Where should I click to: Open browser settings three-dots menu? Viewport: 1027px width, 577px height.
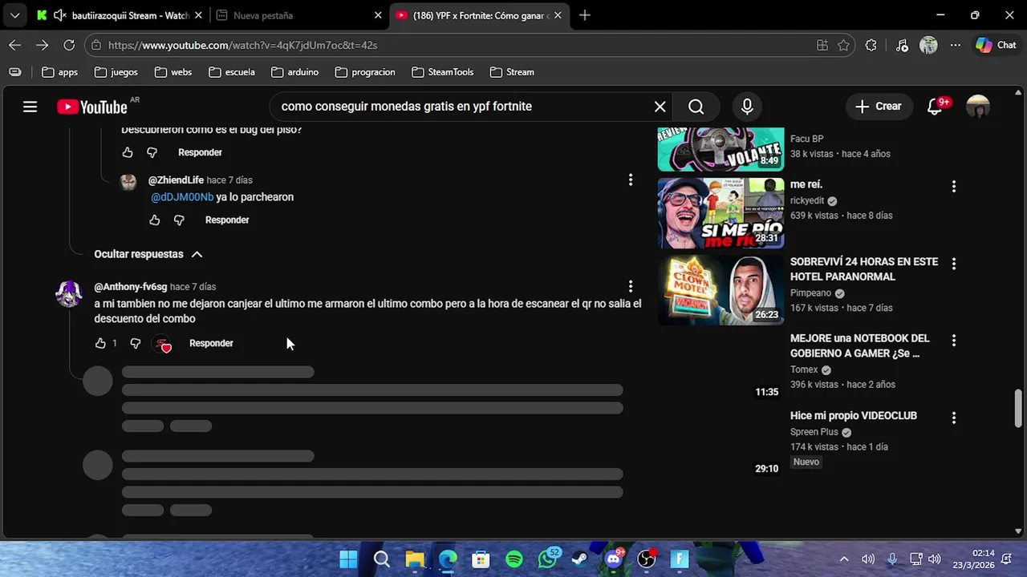point(955,46)
